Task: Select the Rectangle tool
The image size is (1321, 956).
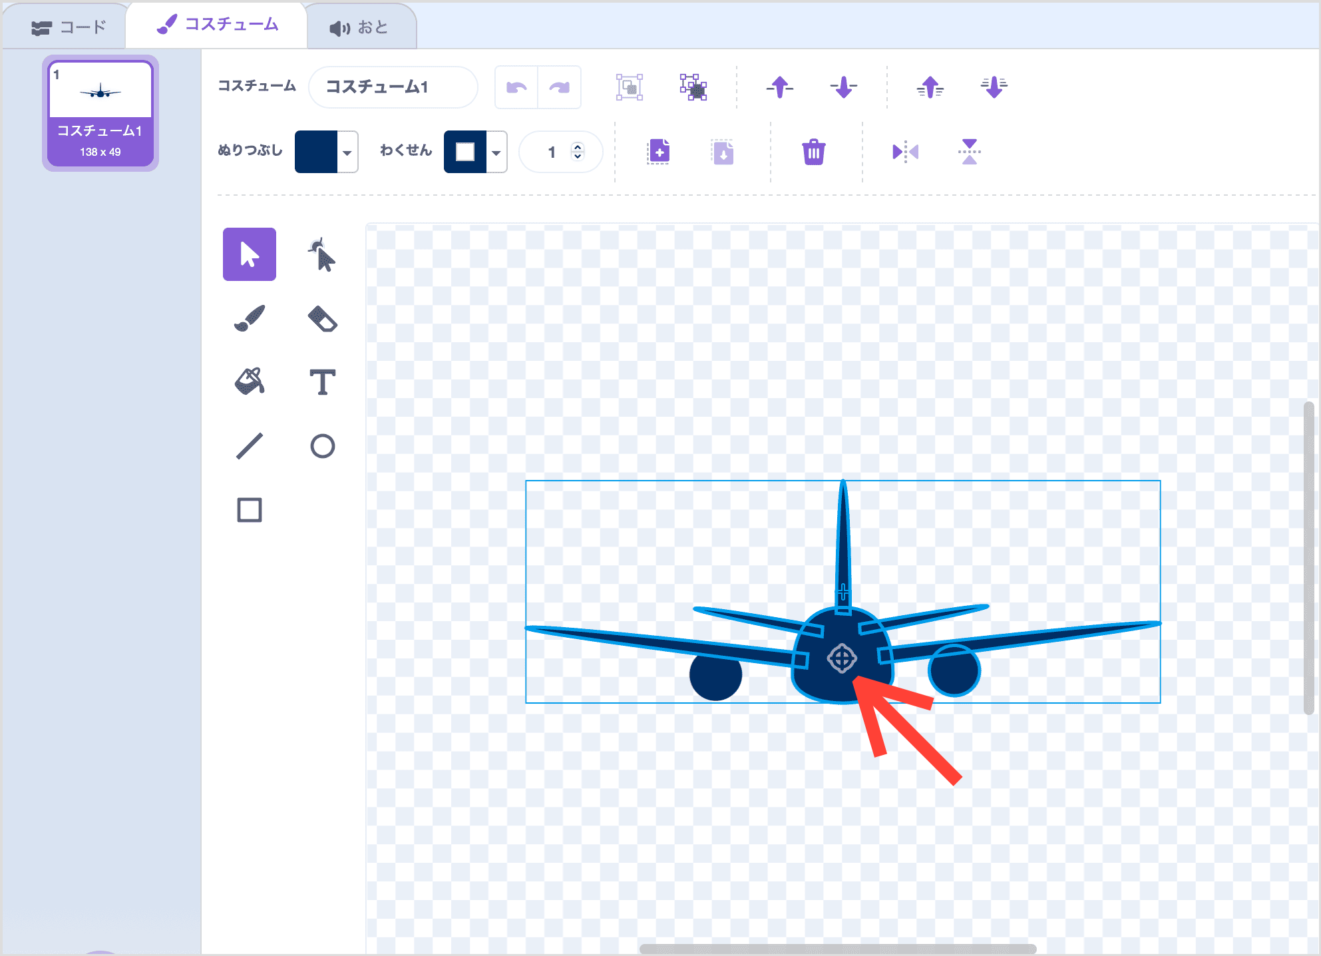Action: pyautogui.click(x=250, y=510)
